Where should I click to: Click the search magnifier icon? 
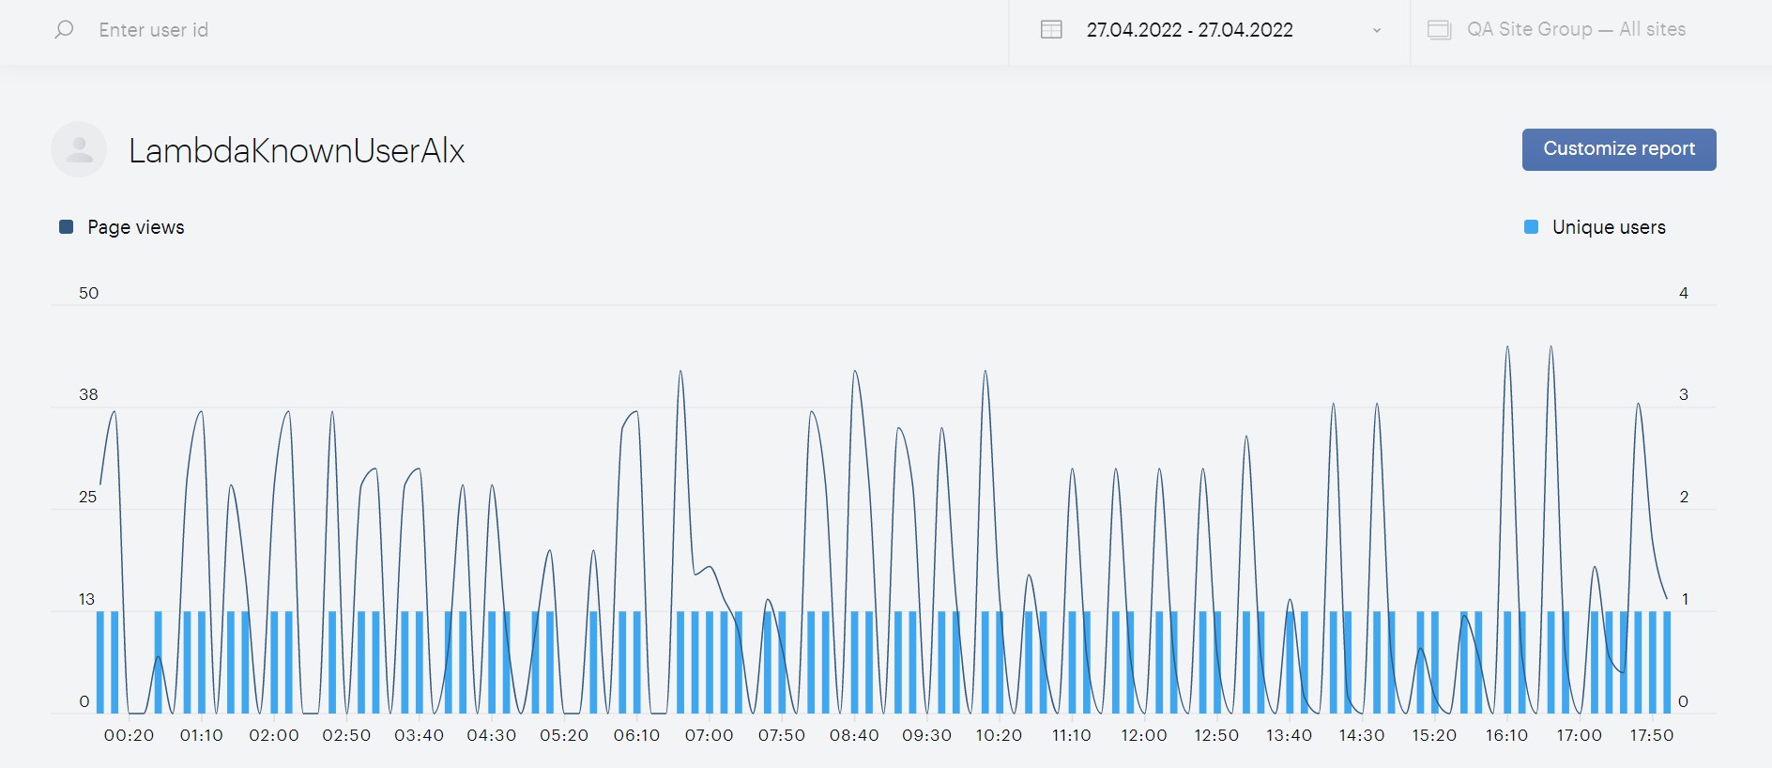64,30
